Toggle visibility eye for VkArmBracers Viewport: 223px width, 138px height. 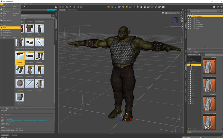pos(189,24)
